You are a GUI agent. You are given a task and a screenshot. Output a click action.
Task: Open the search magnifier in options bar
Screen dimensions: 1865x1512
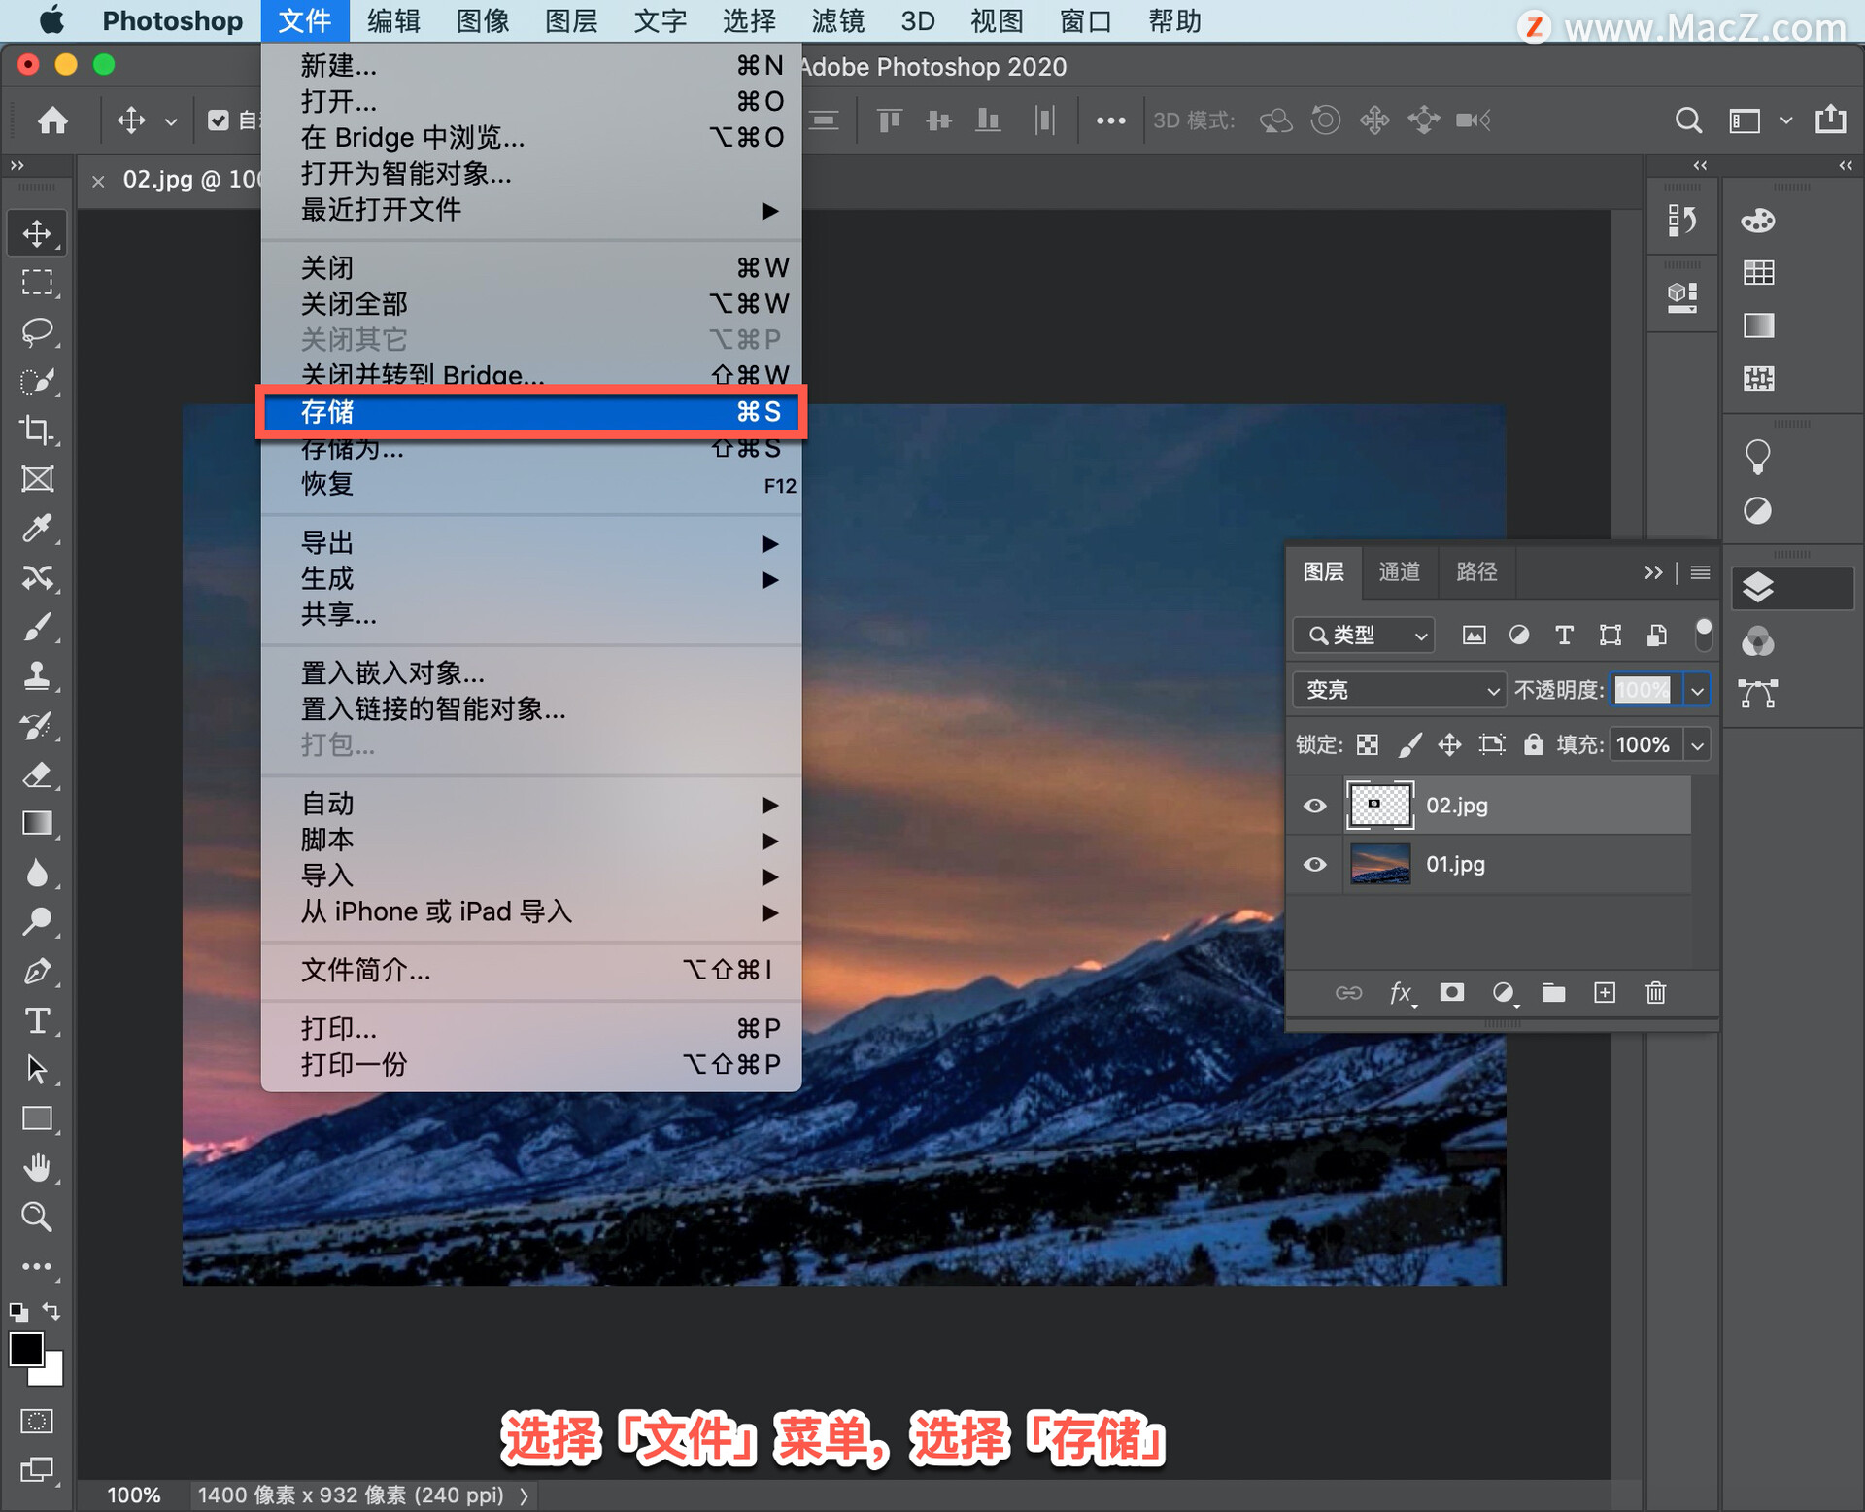(x=1688, y=120)
